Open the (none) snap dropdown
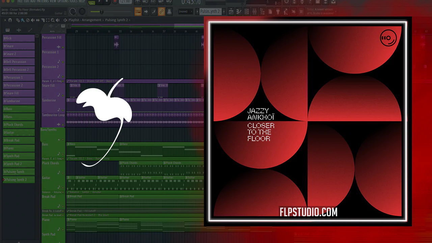 point(185,11)
